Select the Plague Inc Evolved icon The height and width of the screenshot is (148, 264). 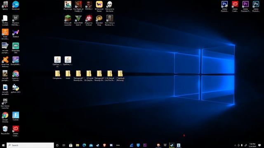click(89, 20)
